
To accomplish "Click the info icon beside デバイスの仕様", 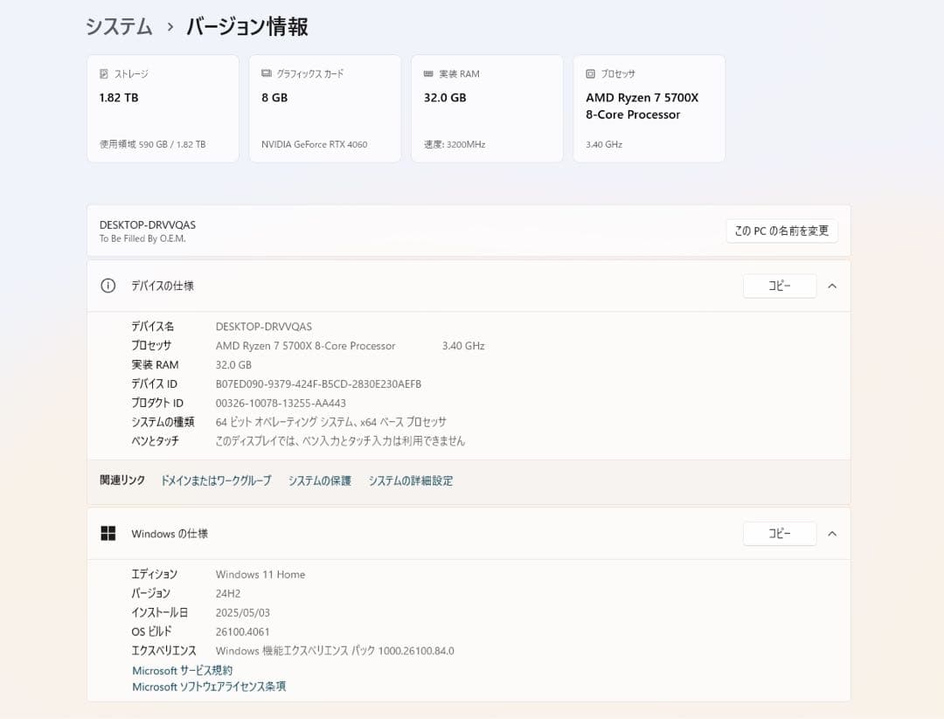I will coord(108,286).
